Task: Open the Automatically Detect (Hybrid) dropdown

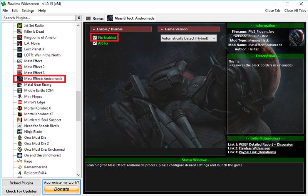Action: (188, 38)
